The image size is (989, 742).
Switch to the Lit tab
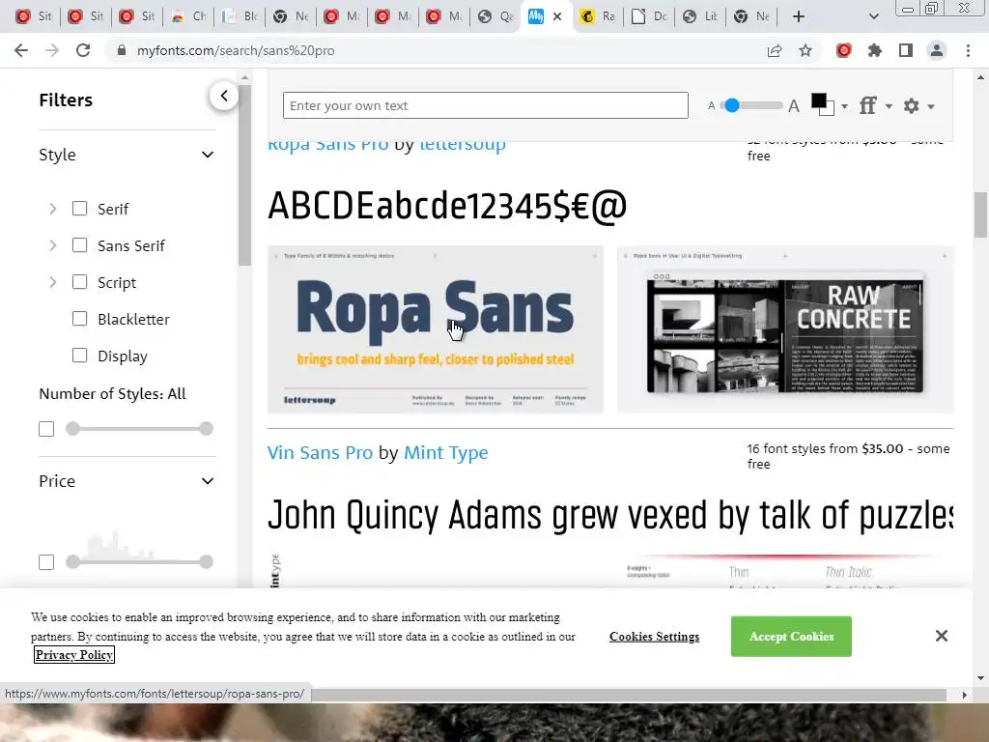click(699, 16)
